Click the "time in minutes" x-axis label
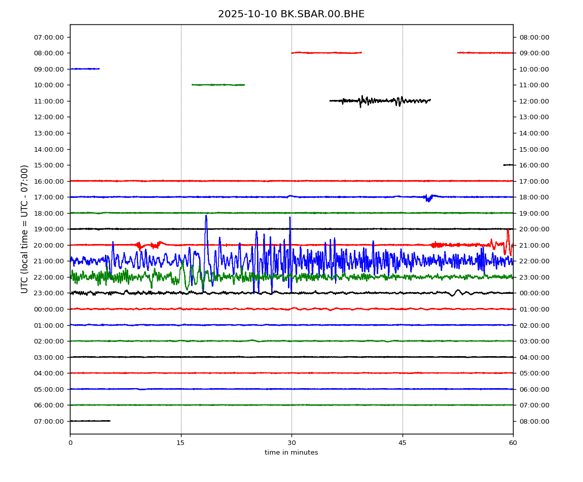Viewport: 583px width, 482px height. point(291,453)
